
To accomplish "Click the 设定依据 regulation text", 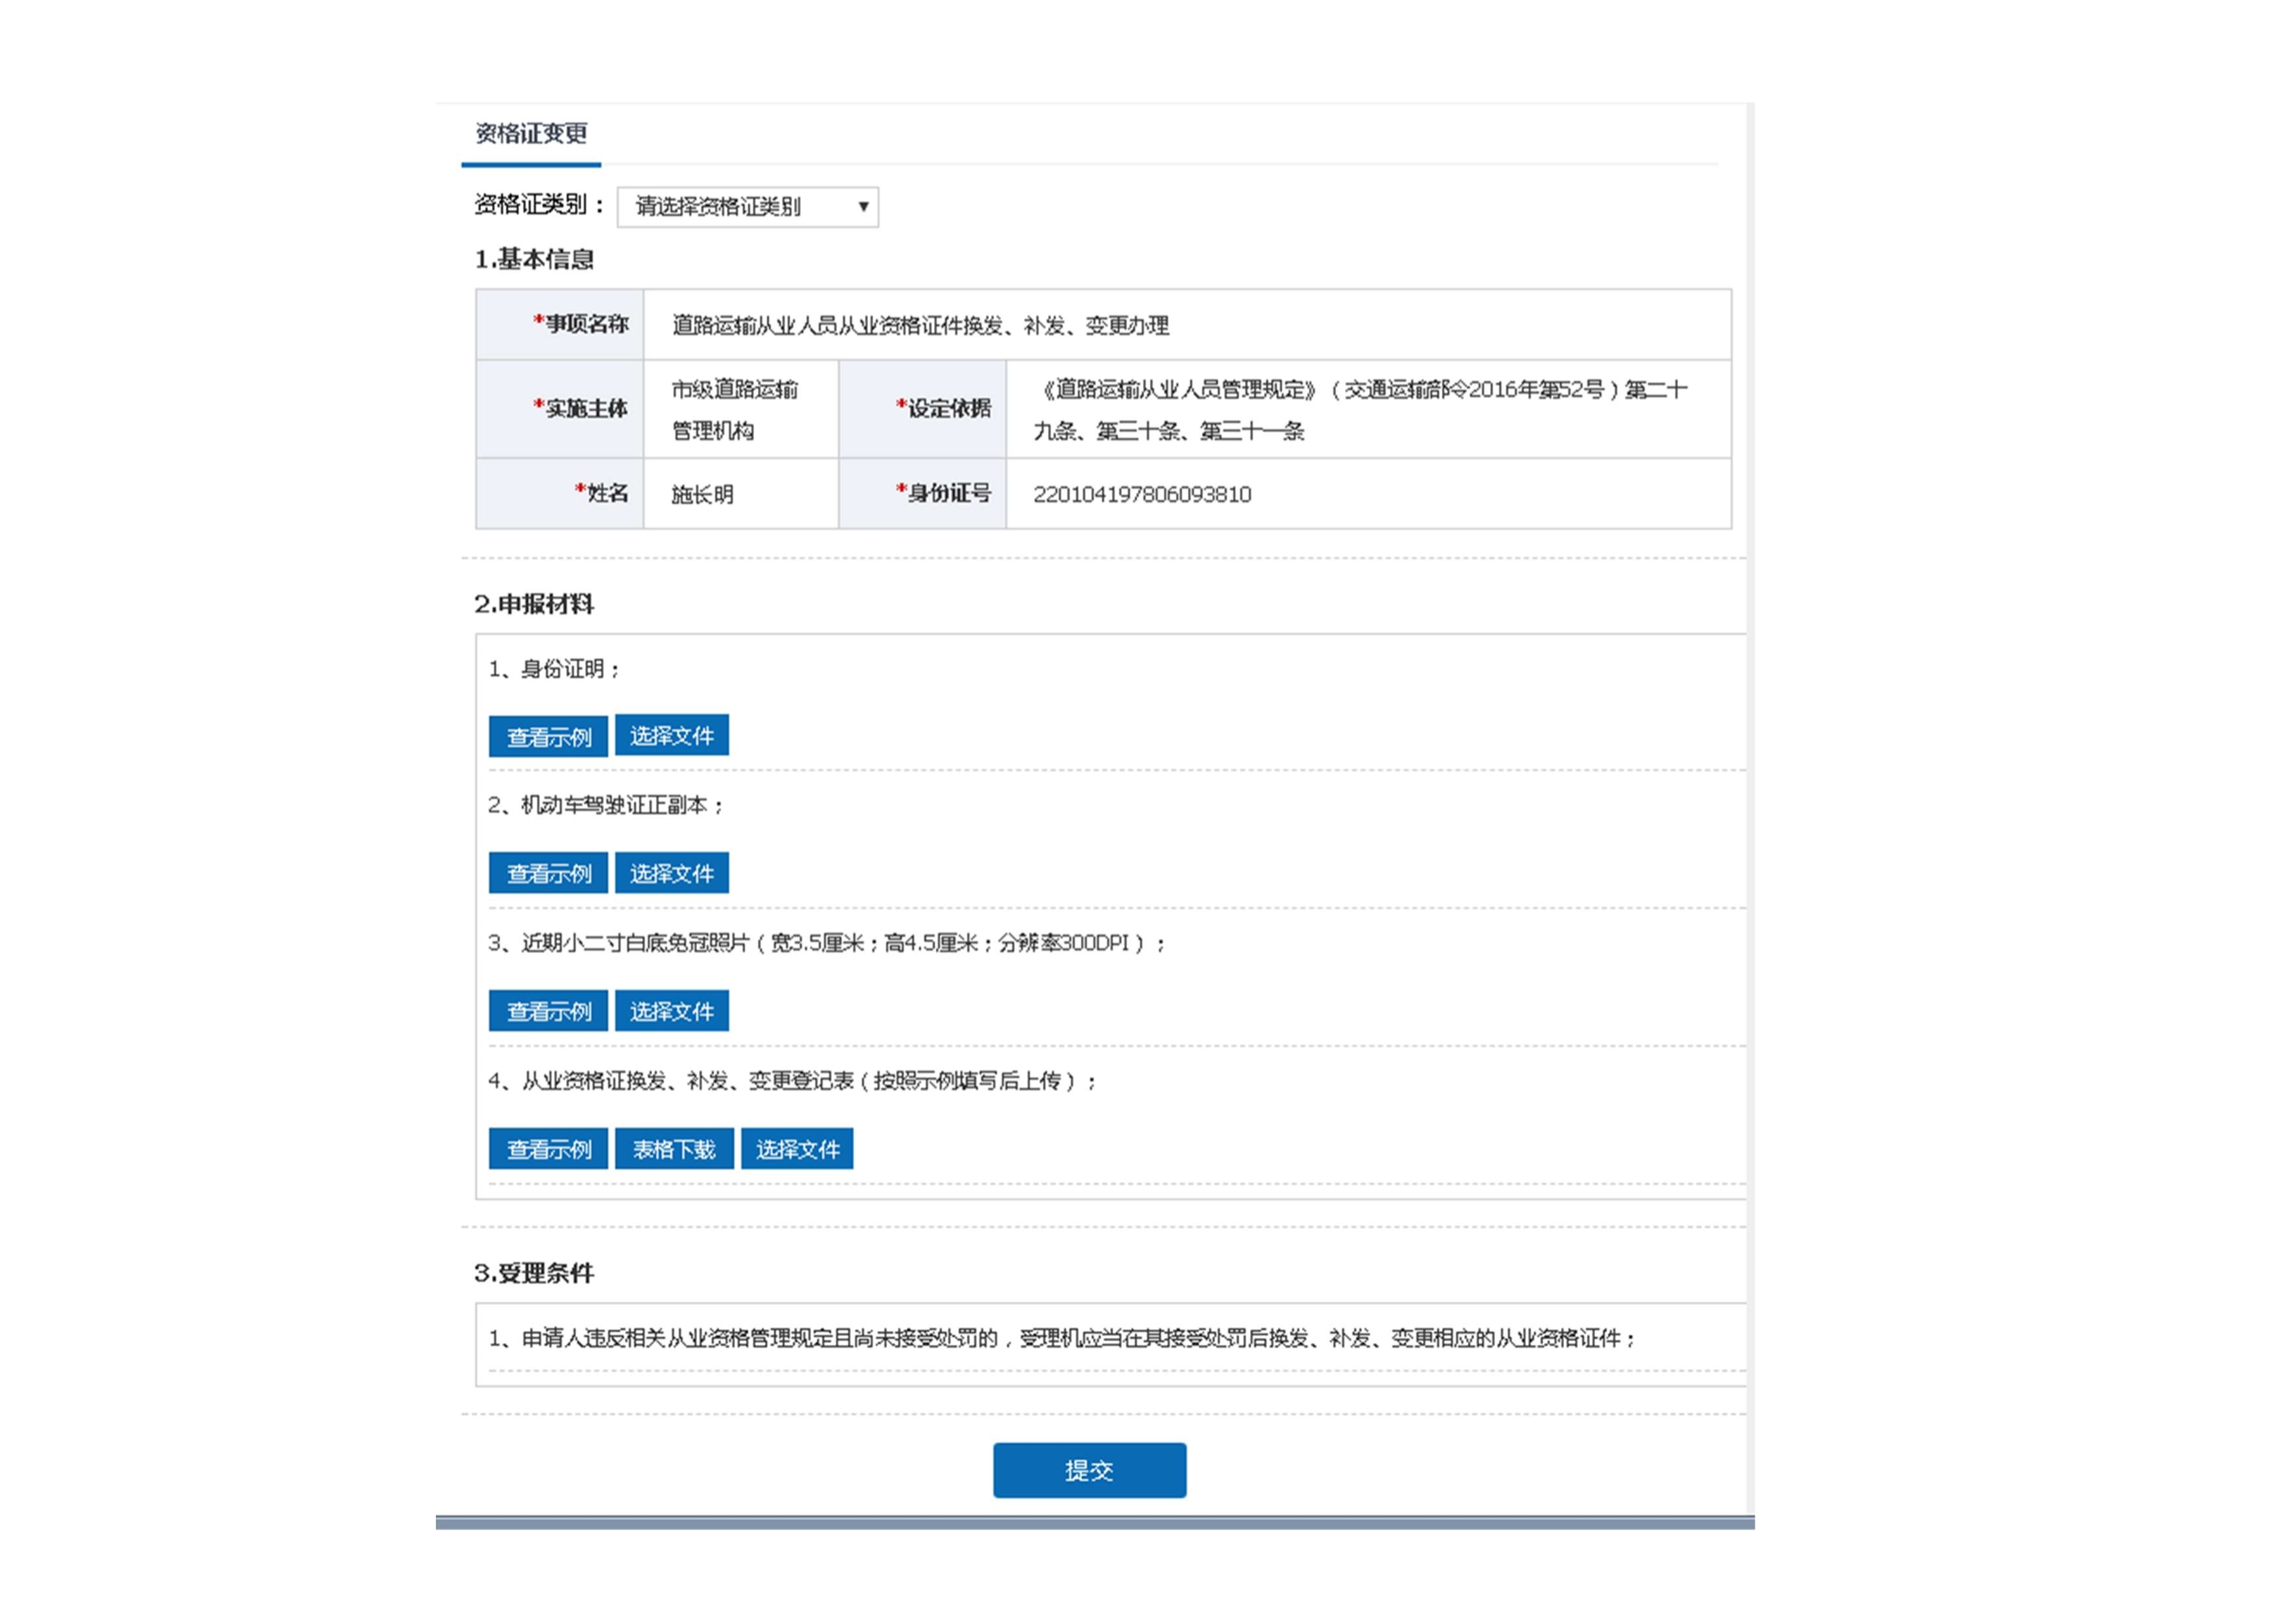I will (1361, 410).
